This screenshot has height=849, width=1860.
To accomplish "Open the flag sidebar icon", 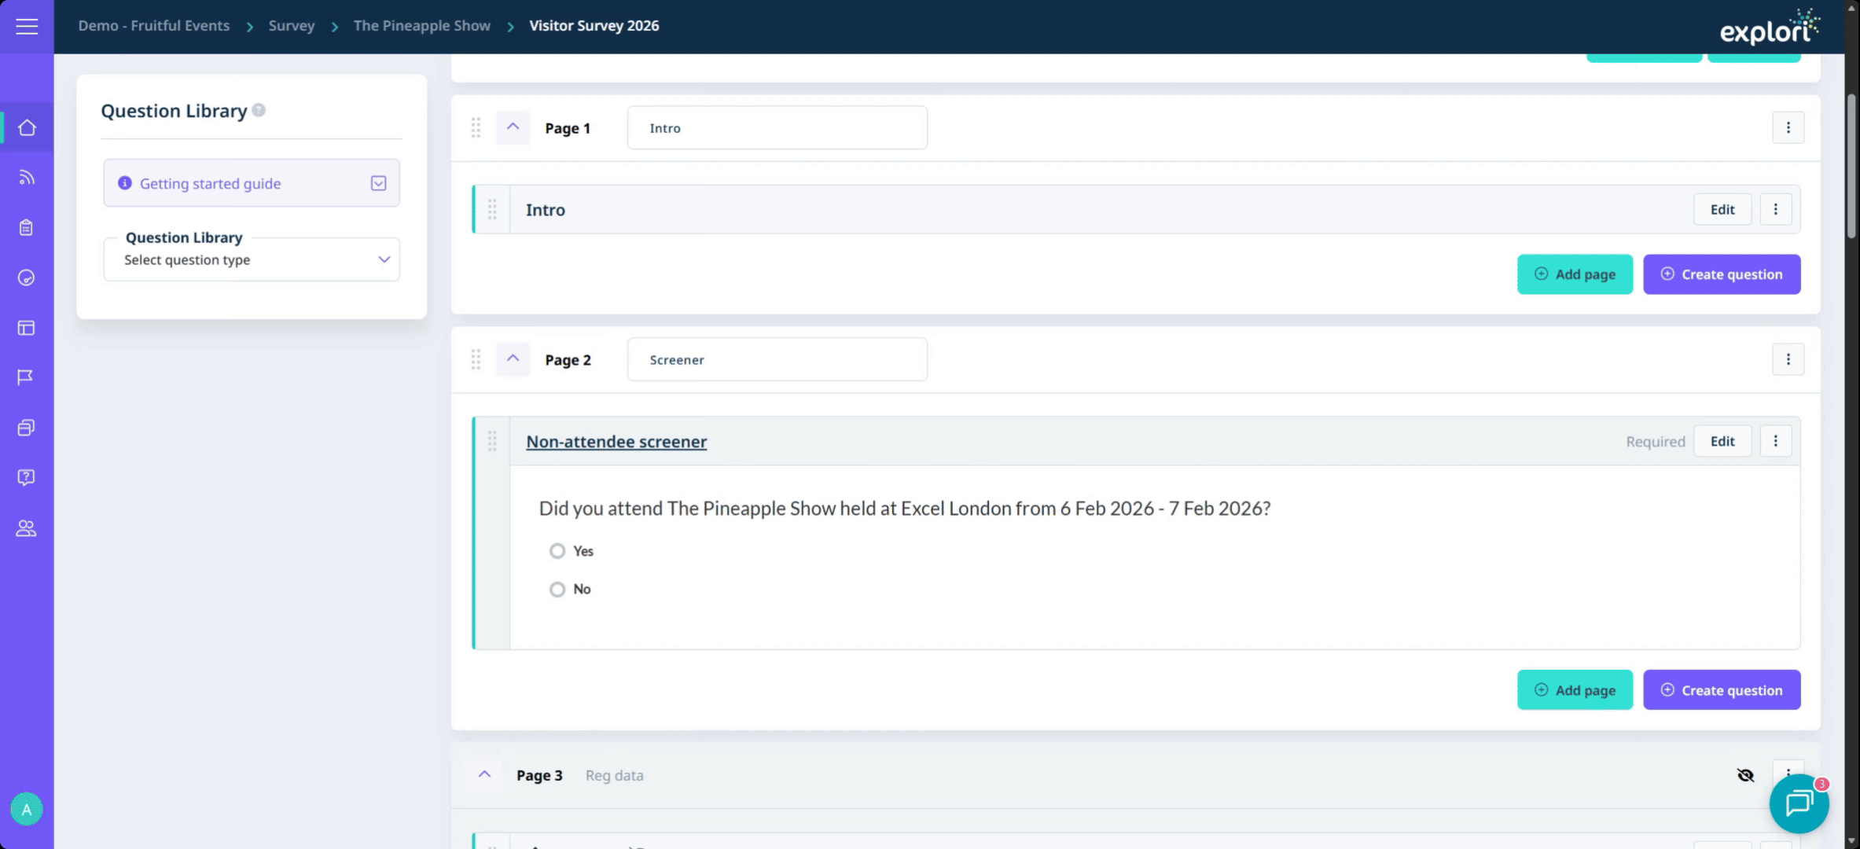I will click(26, 378).
